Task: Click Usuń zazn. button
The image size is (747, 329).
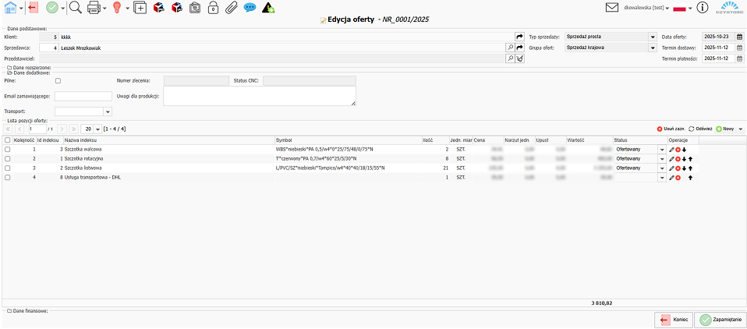Action: [671, 129]
